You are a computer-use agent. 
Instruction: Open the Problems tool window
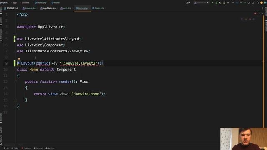point(26,148)
